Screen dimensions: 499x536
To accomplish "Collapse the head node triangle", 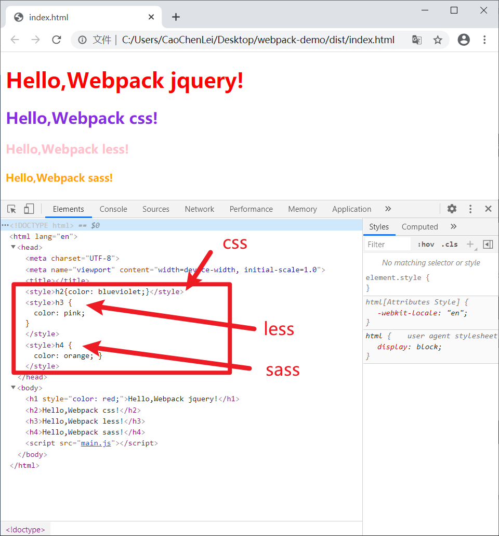I will click(14, 247).
